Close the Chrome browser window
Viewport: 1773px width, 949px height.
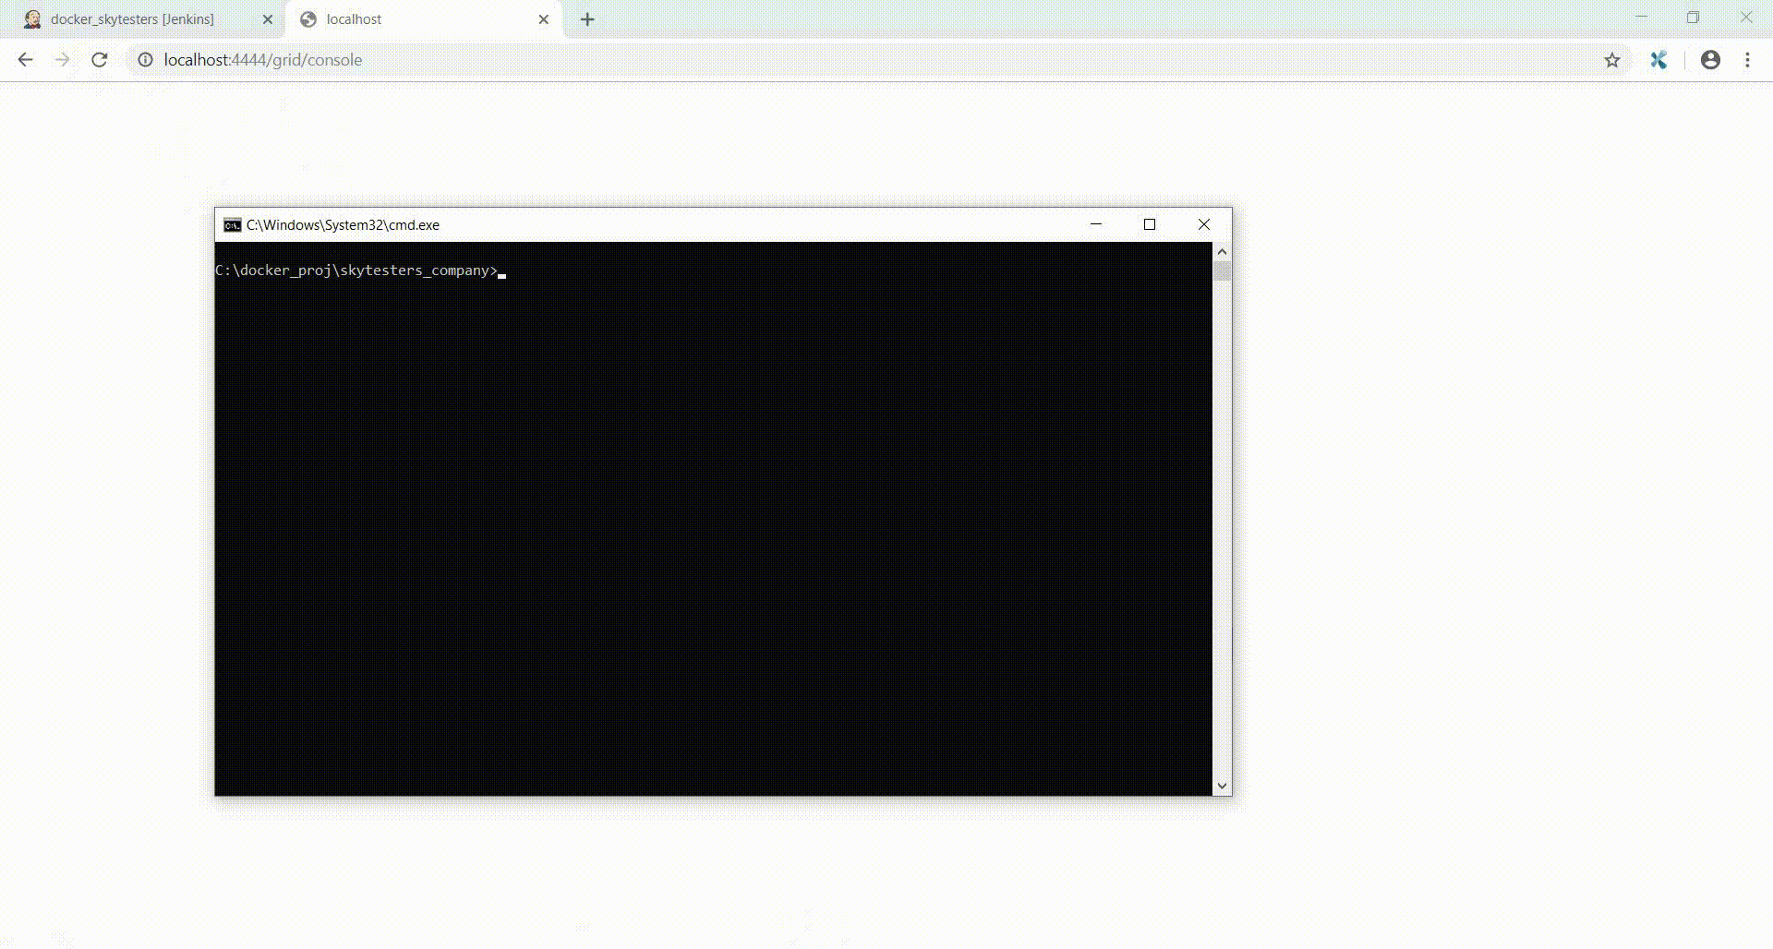tap(1745, 17)
